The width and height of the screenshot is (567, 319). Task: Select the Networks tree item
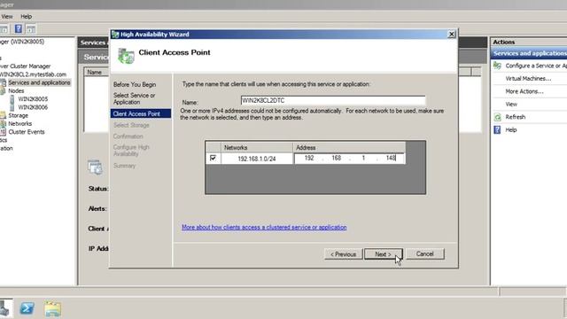click(x=19, y=124)
